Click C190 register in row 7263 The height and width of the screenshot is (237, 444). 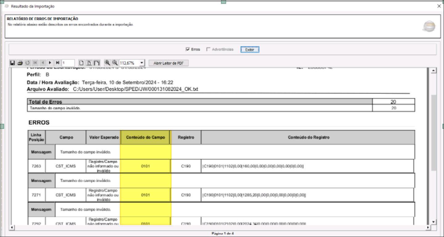186,166
